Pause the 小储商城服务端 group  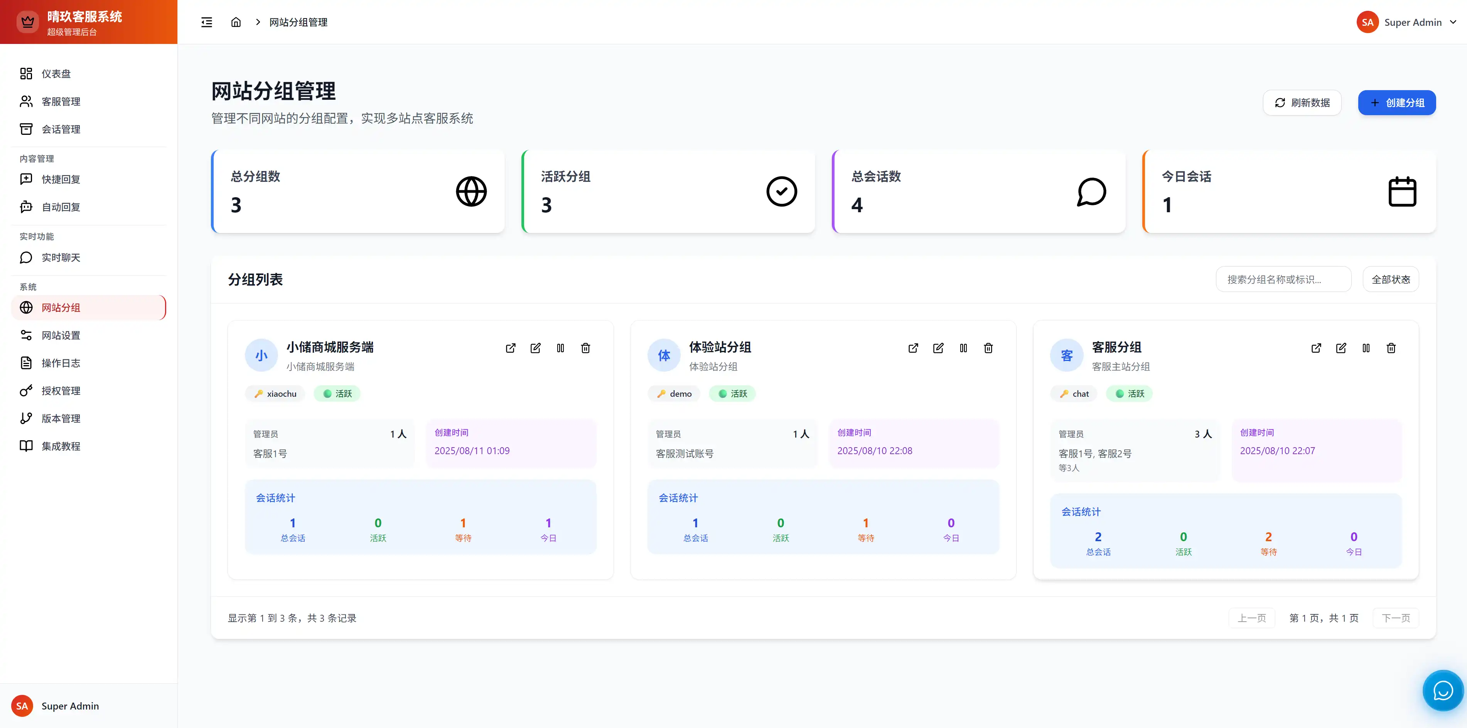click(x=560, y=348)
